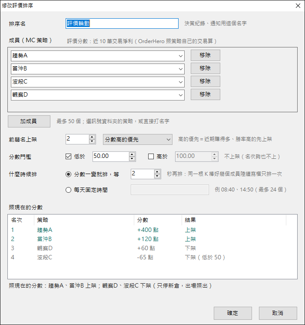
Task: Enable the 高於 threshold checkbox
Action: [x=151, y=156]
